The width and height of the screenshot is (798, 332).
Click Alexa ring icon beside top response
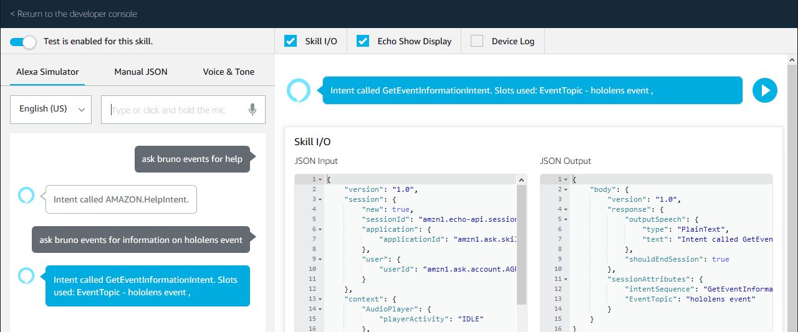(x=298, y=90)
